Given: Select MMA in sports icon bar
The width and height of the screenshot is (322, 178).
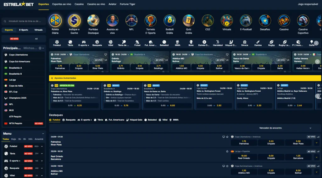Looking at the screenshot, I should (x=178, y=43).
